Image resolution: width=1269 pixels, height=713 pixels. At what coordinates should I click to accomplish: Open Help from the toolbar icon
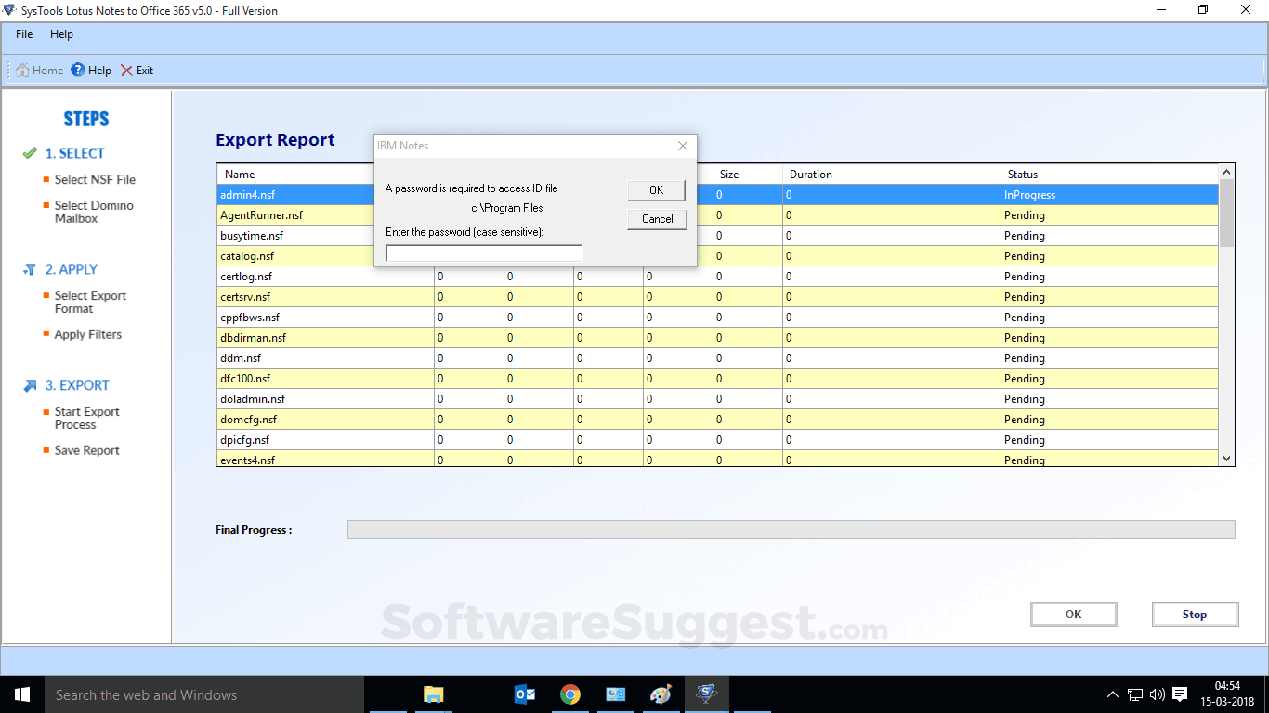[78, 71]
